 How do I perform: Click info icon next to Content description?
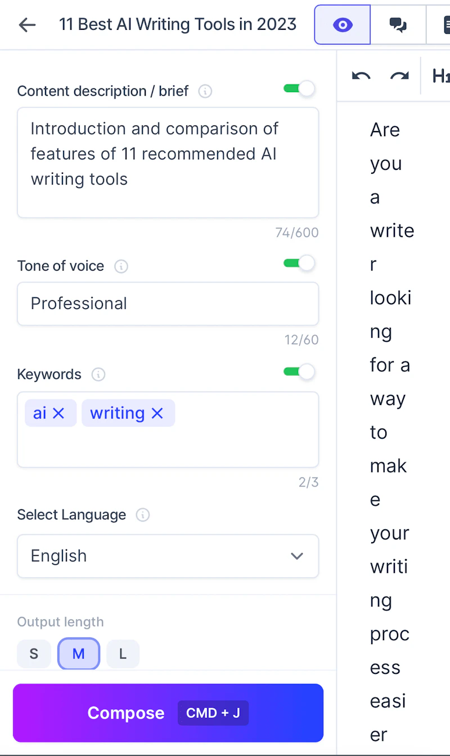coord(205,91)
